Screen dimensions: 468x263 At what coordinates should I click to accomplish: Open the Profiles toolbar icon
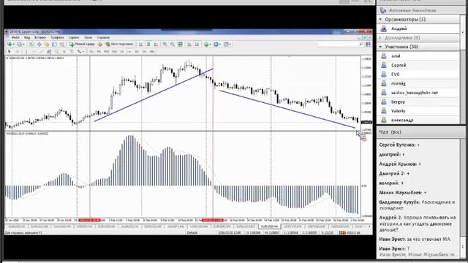[20, 45]
